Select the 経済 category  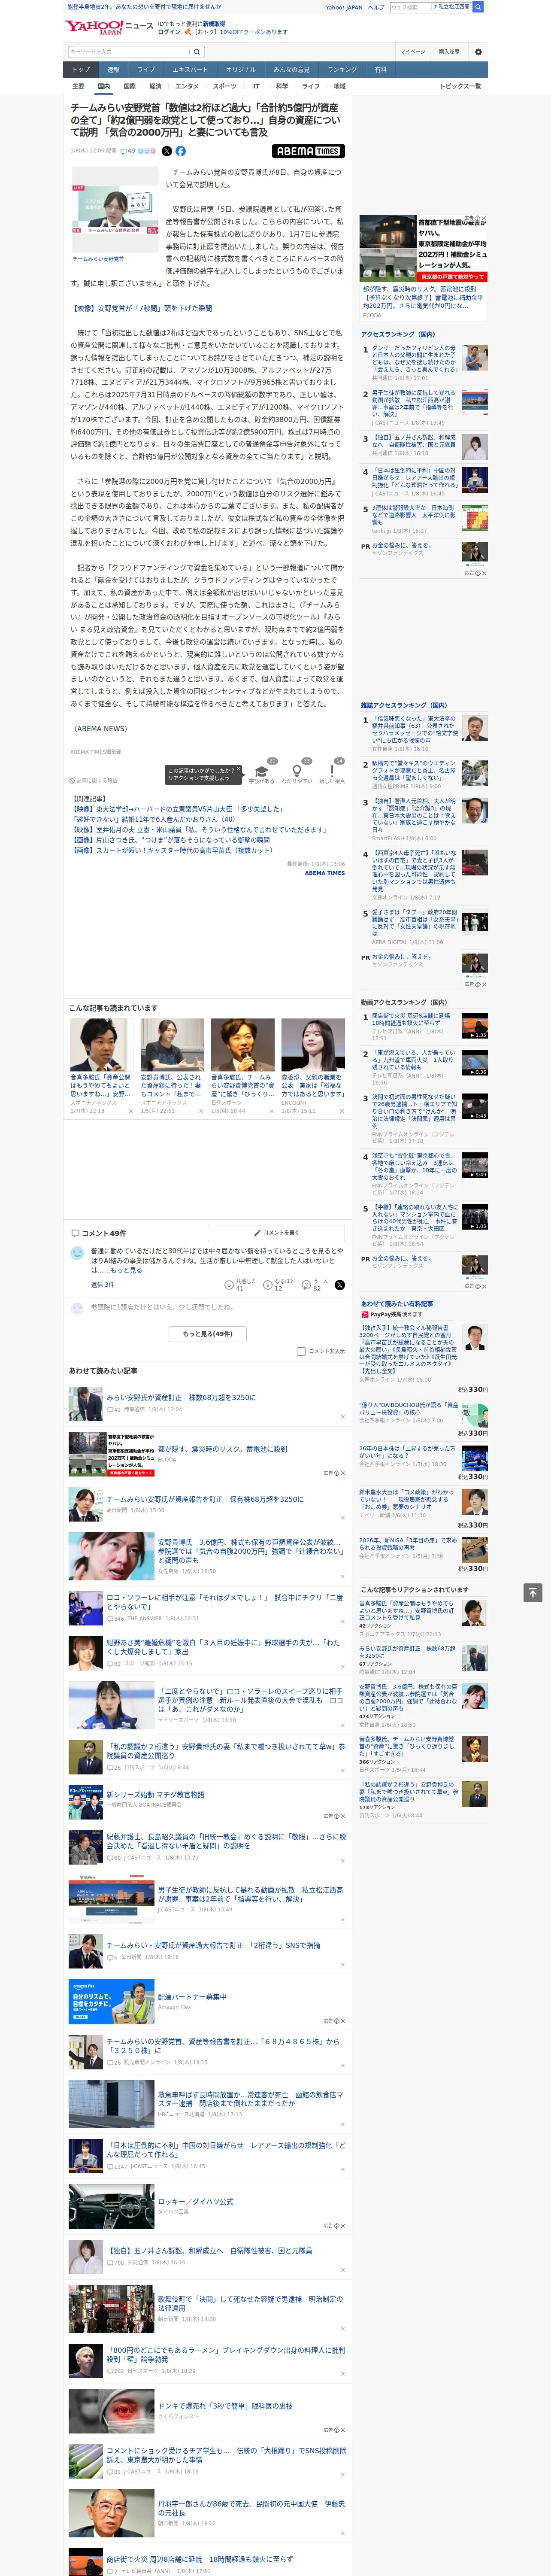pyautogui.click(x=155, y=87)
